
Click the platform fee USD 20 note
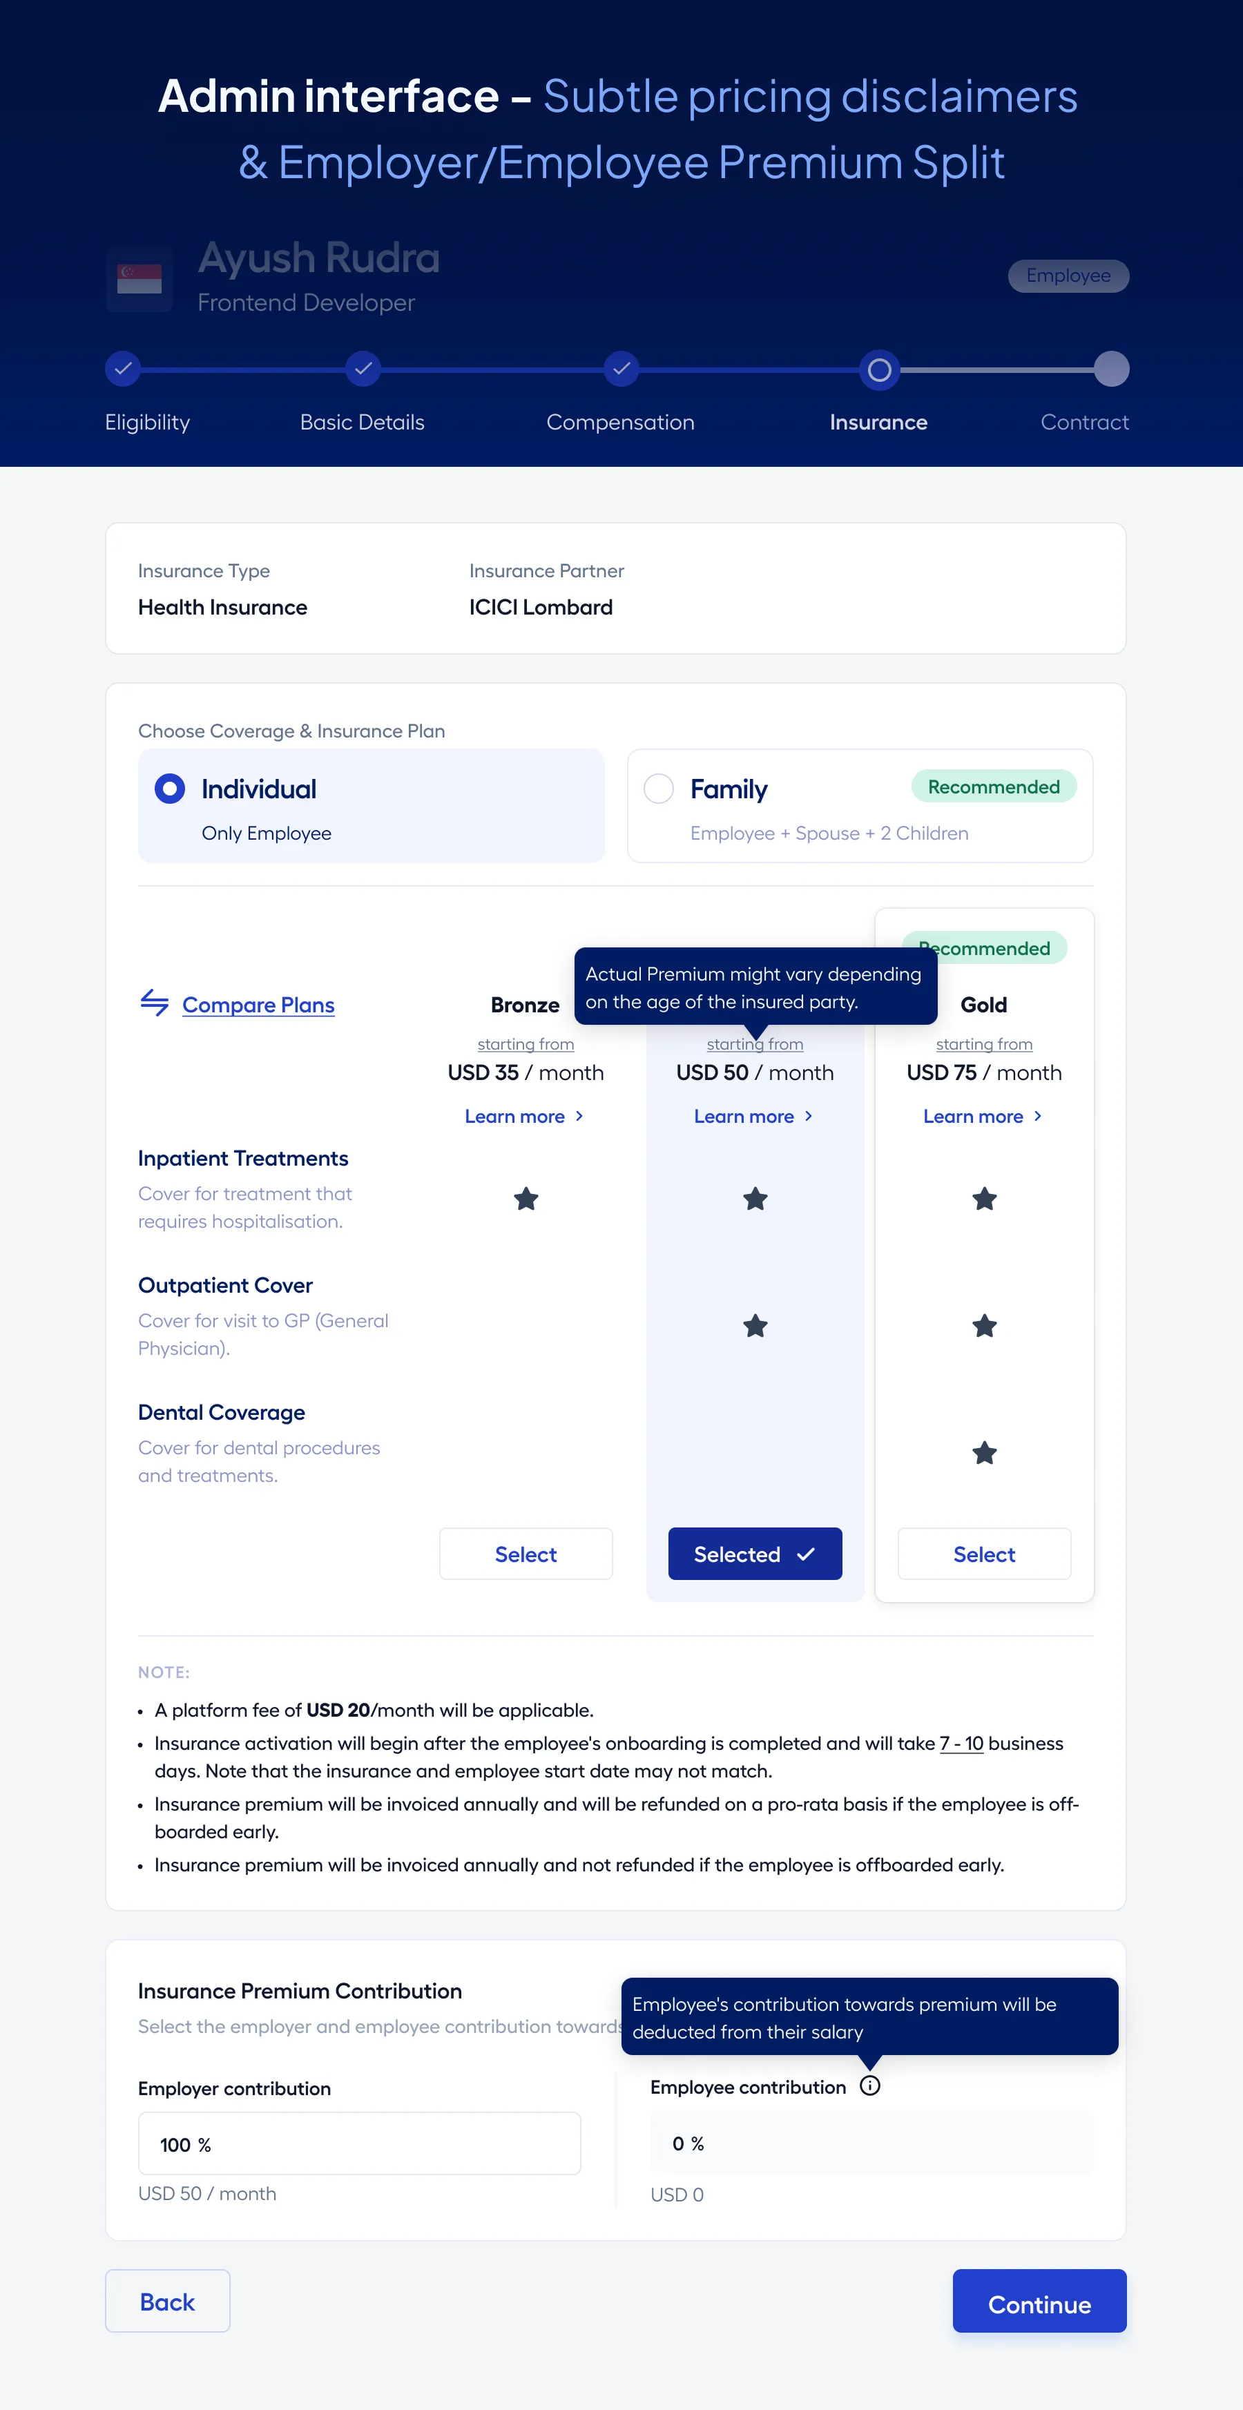[x=374, y=1710]
